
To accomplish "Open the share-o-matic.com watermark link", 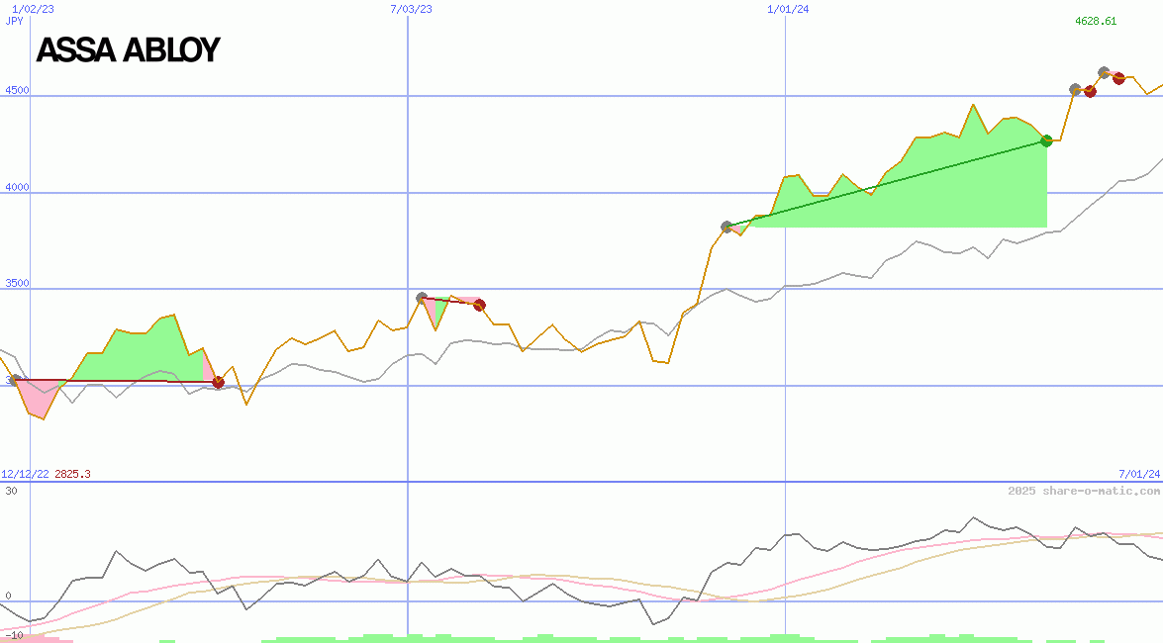I will click(x=1084, y=491).
